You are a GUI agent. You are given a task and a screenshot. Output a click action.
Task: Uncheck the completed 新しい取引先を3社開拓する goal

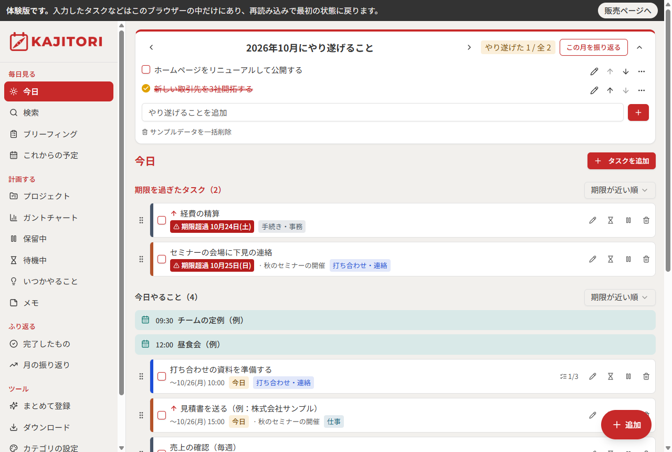pos(146,89)
